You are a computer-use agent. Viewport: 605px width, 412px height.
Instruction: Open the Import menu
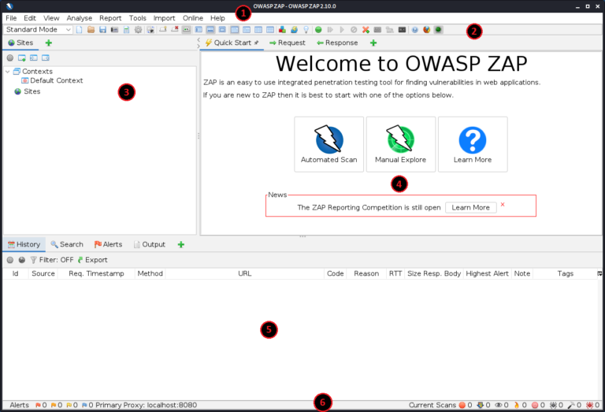tap(164, 18)
